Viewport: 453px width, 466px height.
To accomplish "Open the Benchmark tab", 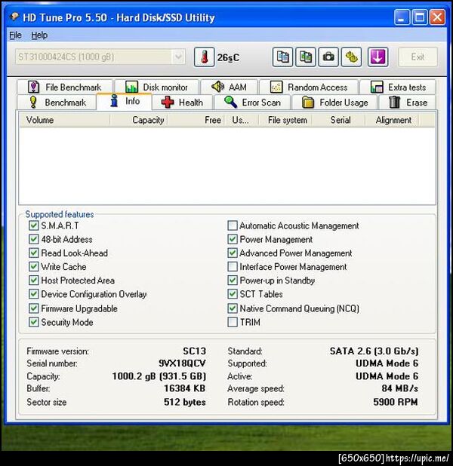I will [x=57, y=103].
